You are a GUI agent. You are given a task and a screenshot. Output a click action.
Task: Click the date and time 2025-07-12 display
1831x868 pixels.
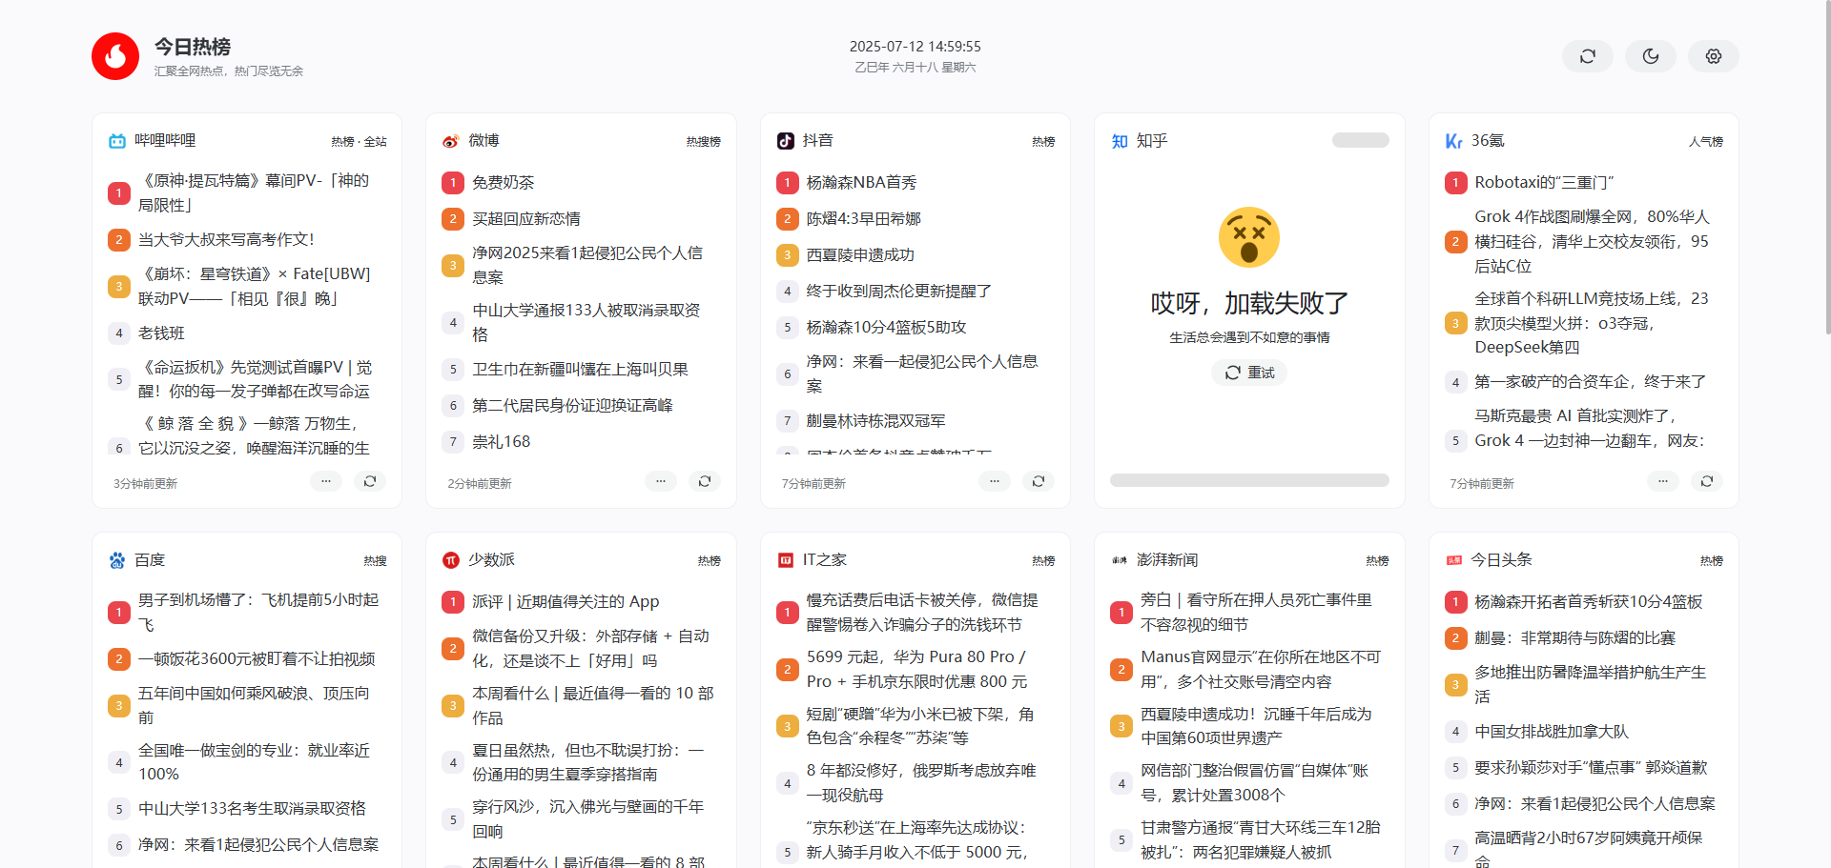coord(915,46)
